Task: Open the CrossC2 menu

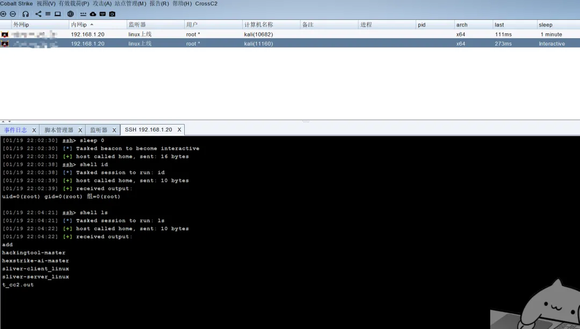Action: click(206, 4)
